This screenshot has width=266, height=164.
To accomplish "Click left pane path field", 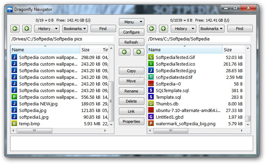I will [x=62, y=39].
